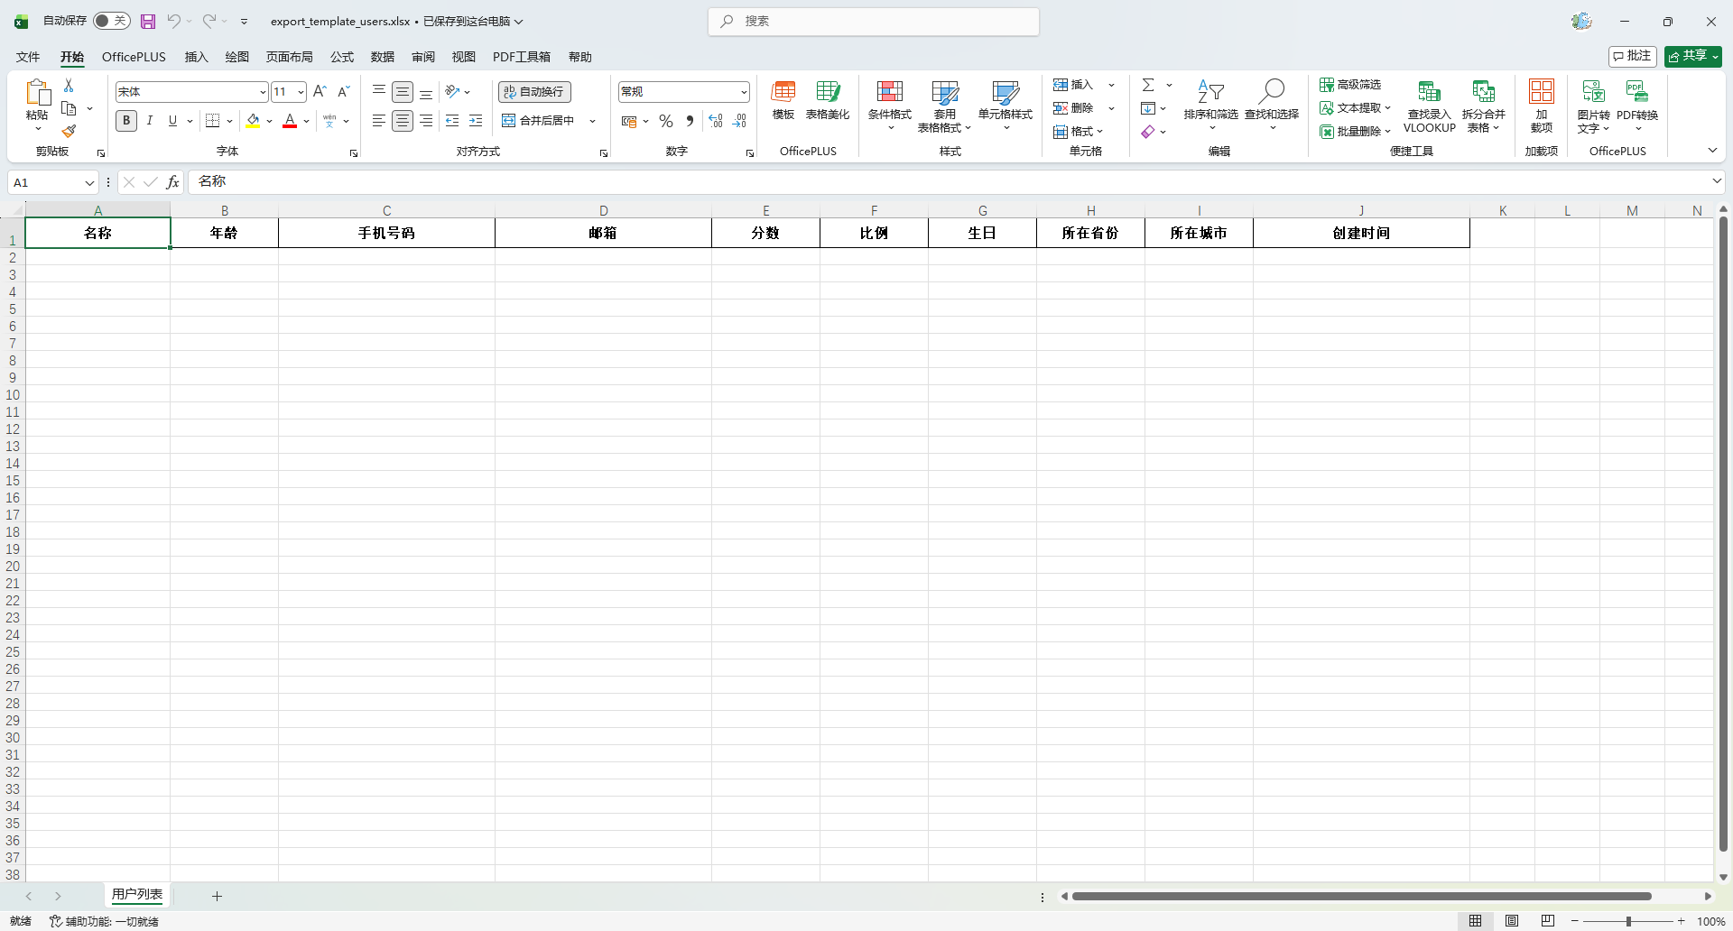1733x931 pixels.
Task: Open the Find and Select magnifier tool
Action: point(1272,91)
